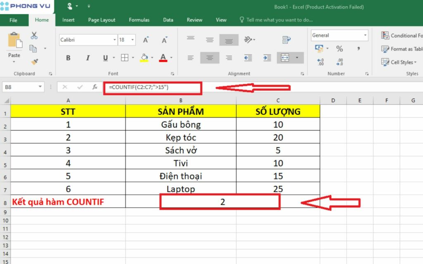Switch to the Formulas tab
This screenshot has width=423, height=264.
(139, 20)
